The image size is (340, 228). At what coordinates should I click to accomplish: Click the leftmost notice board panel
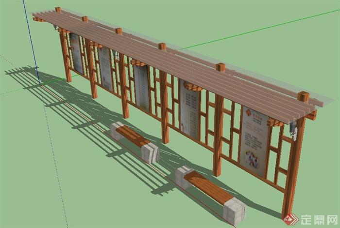76,53
